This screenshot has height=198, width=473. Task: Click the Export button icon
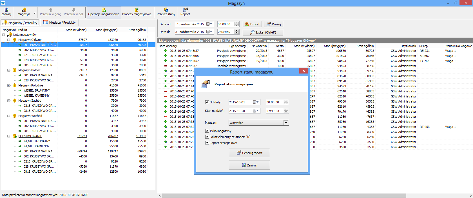pos(247,24)
